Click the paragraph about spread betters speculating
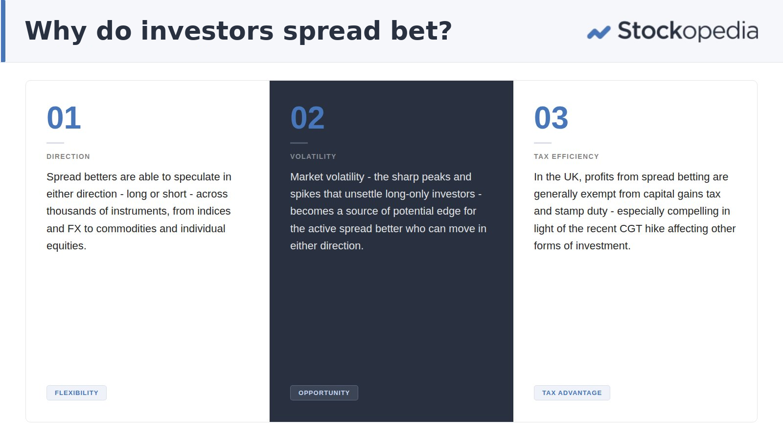 coord(139,211)
